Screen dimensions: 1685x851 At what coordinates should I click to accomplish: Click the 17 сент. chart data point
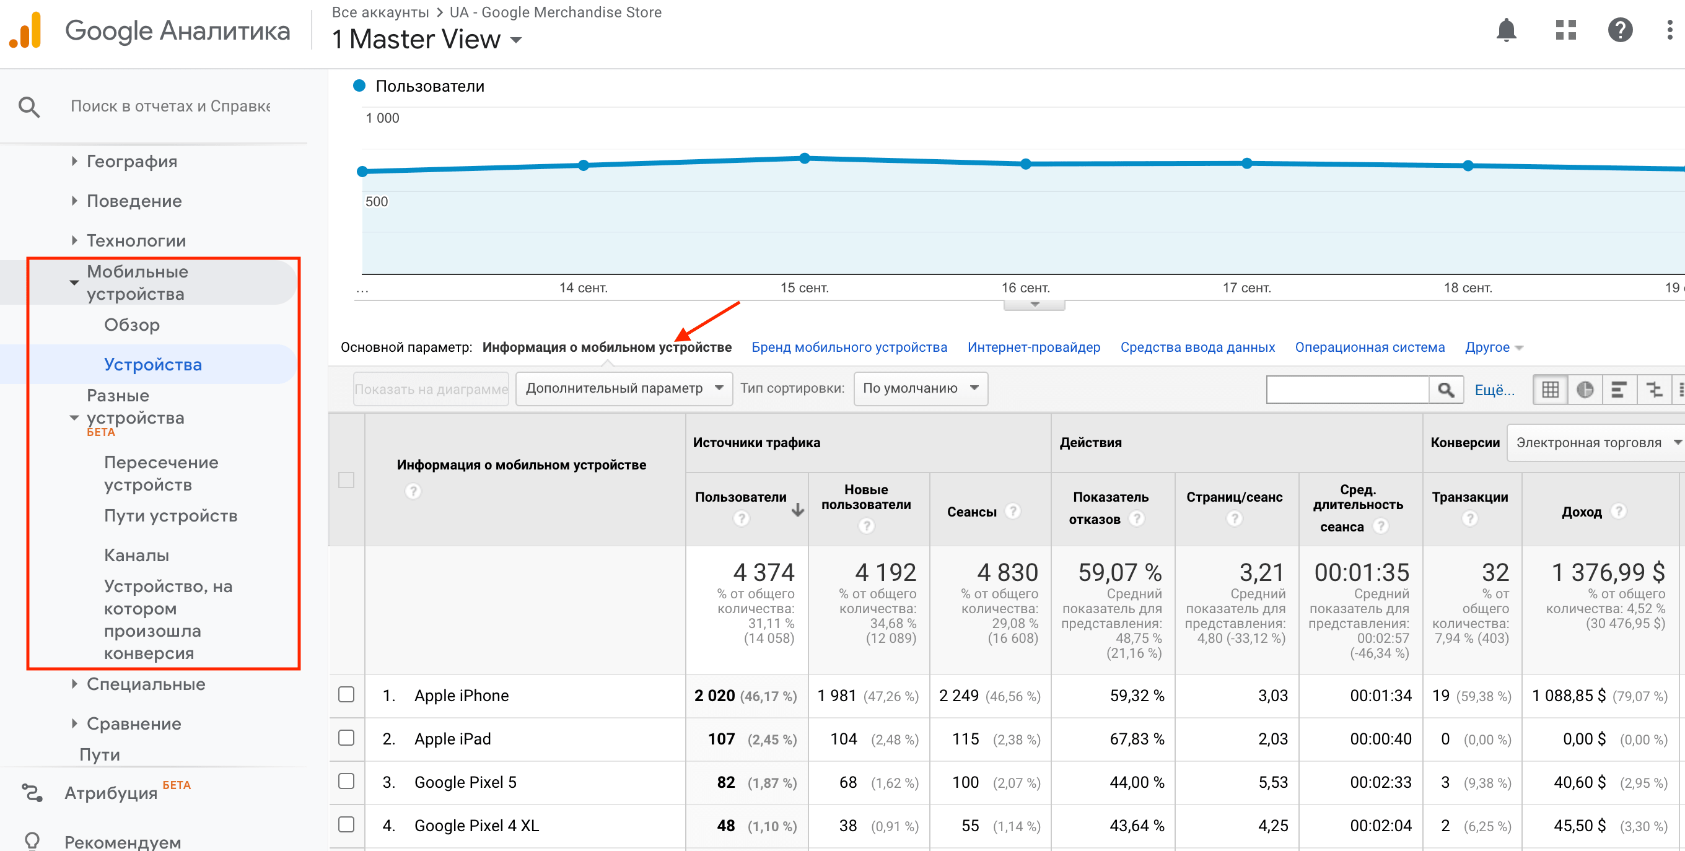pos(1247,163)
